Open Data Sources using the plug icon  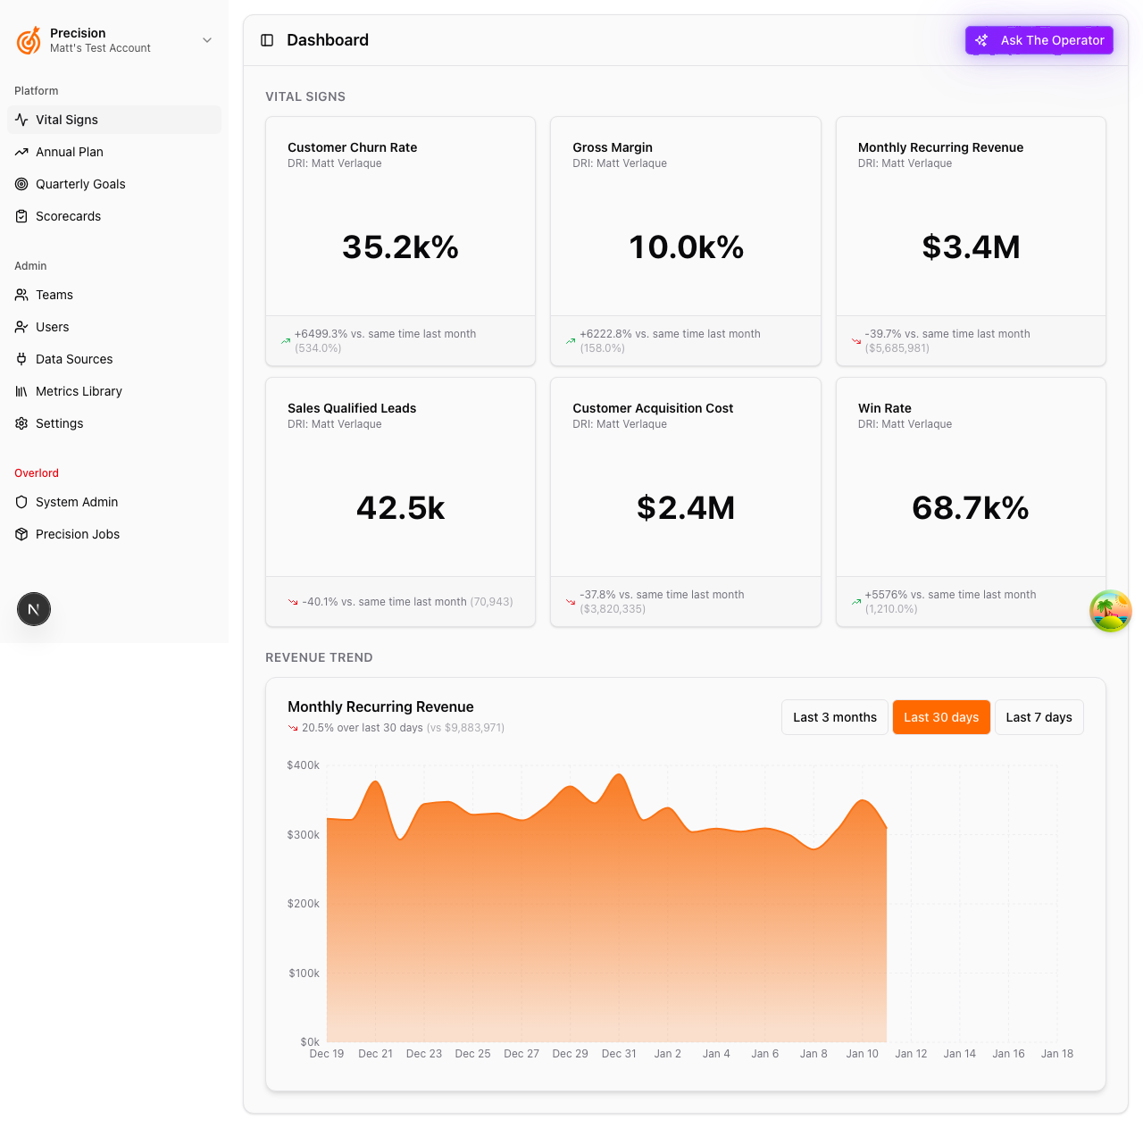tap(21, 359)
